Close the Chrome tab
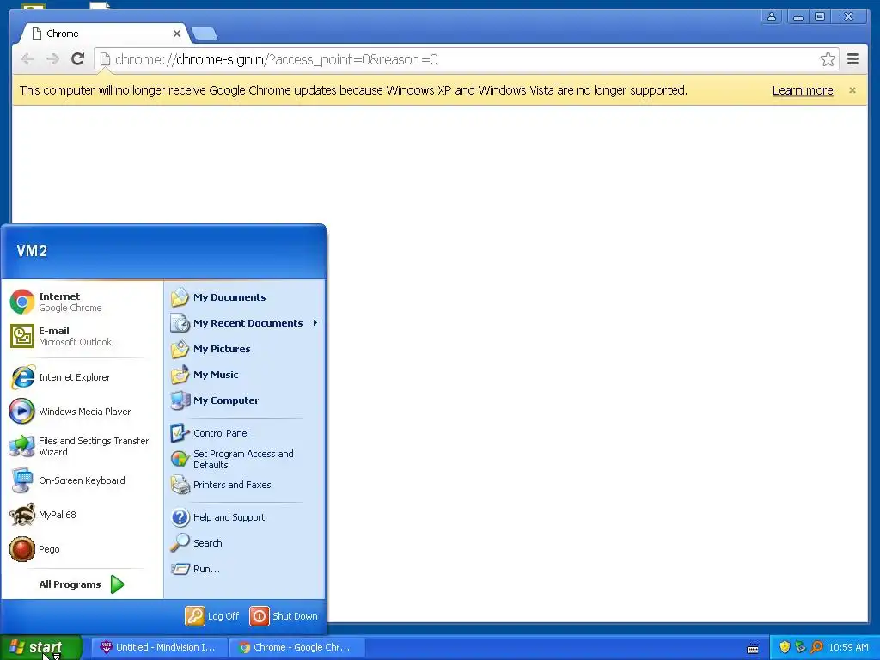 point(177,34)
